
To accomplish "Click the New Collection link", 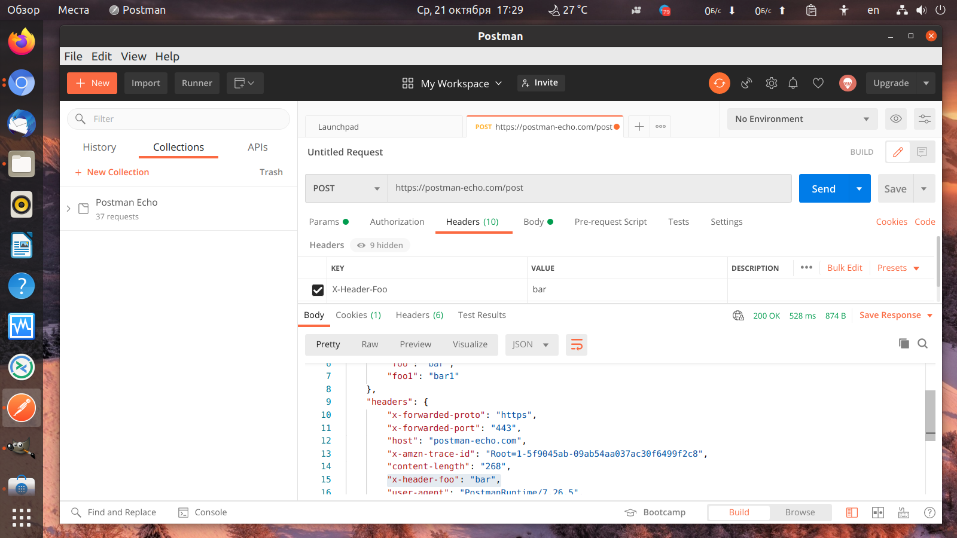I will click(x=112, y=172).
